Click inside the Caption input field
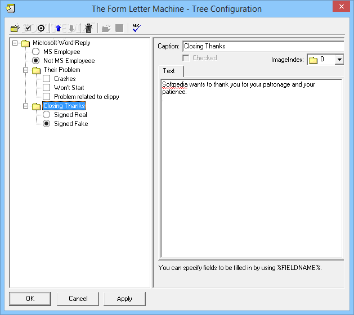The height and width of the screenshot is (315, 354). (263, 46)
